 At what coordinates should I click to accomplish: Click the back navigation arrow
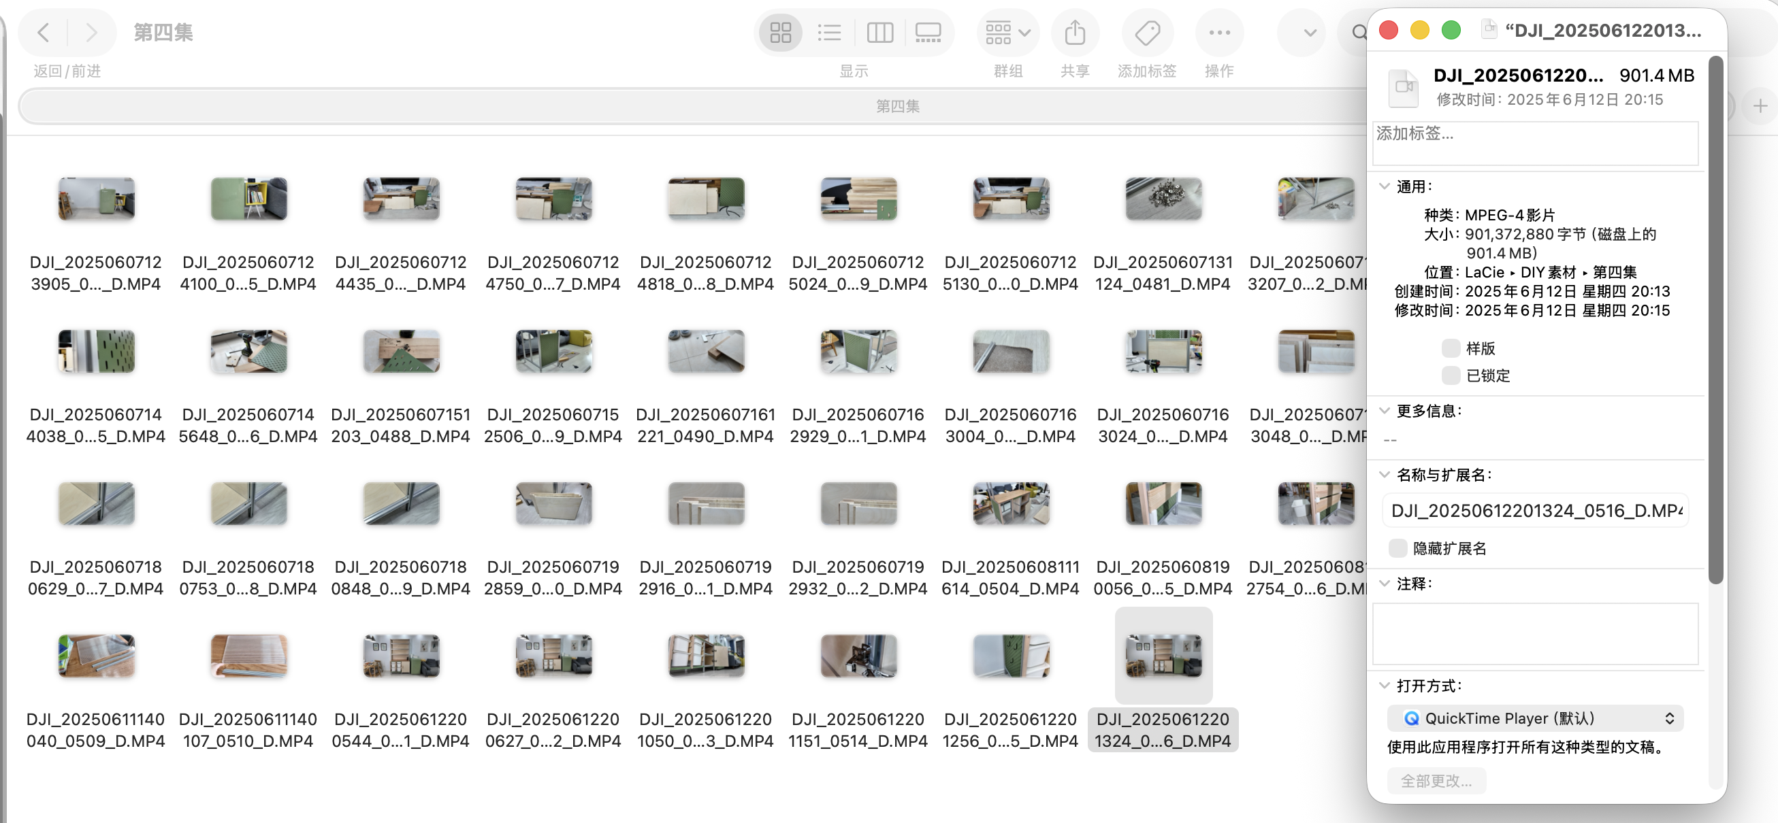click(x=44, y=33)
